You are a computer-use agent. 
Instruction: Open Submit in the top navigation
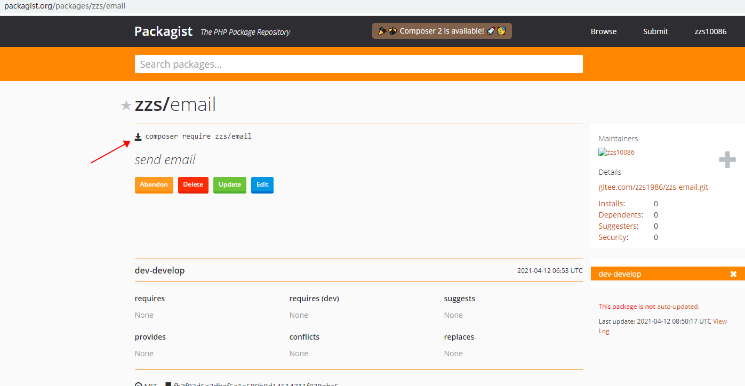(x=655, y=31)
